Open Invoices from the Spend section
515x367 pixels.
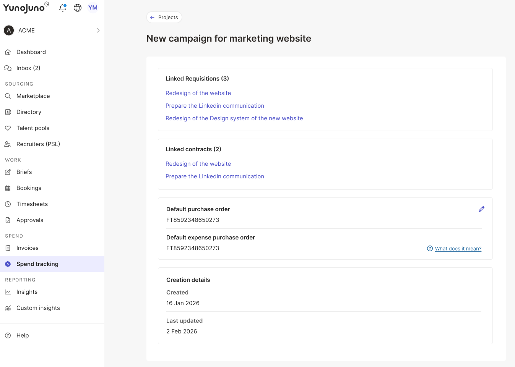[x=28, y=248]
